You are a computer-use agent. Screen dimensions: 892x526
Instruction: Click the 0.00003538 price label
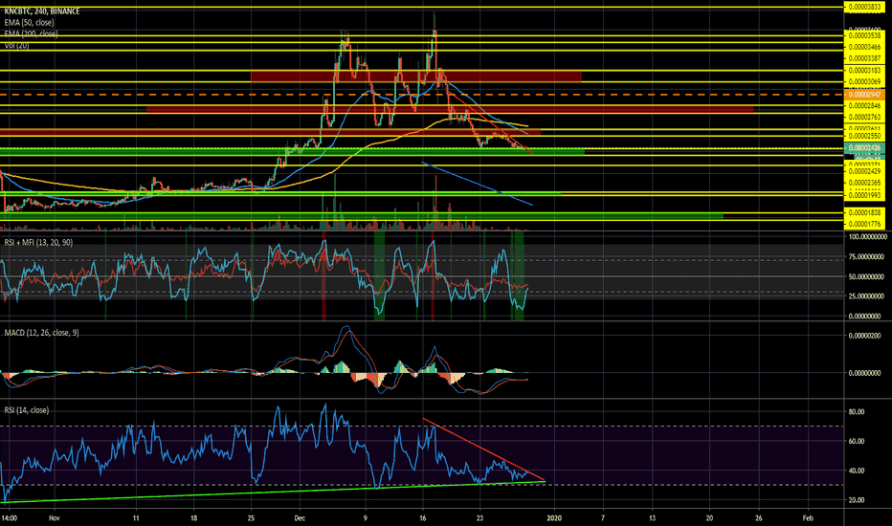point(864,35)
